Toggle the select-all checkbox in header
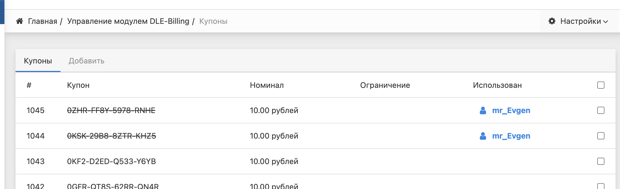This screenshot has width=620, height=189. pos(601,85)
